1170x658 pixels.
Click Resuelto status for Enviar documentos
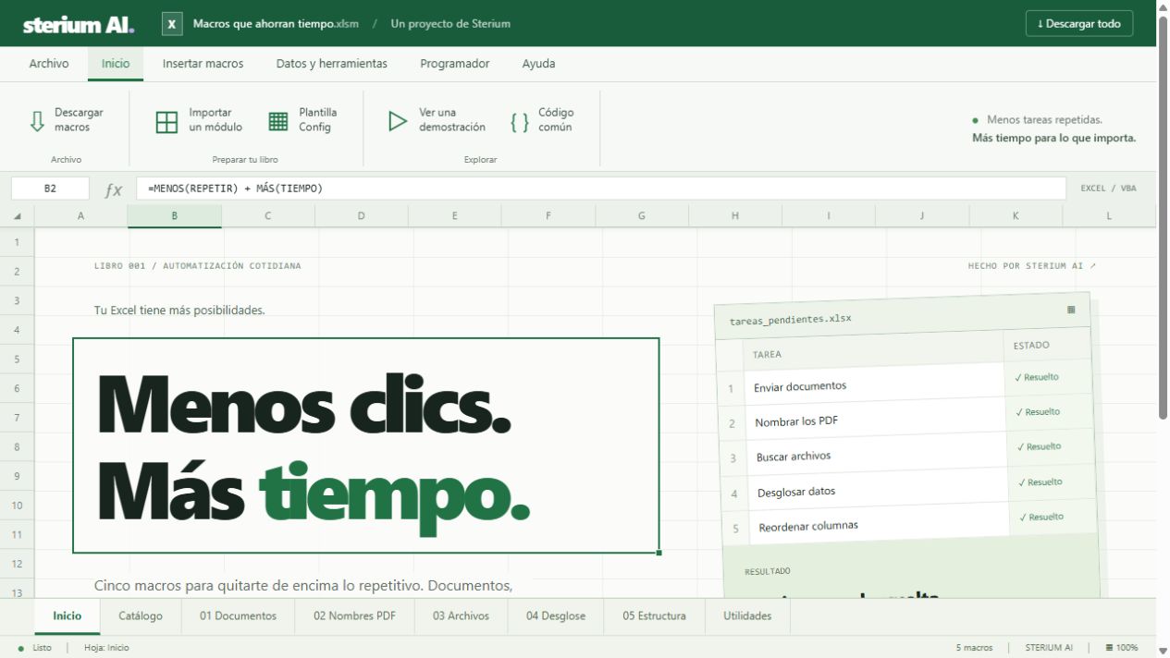point(1037,377)
